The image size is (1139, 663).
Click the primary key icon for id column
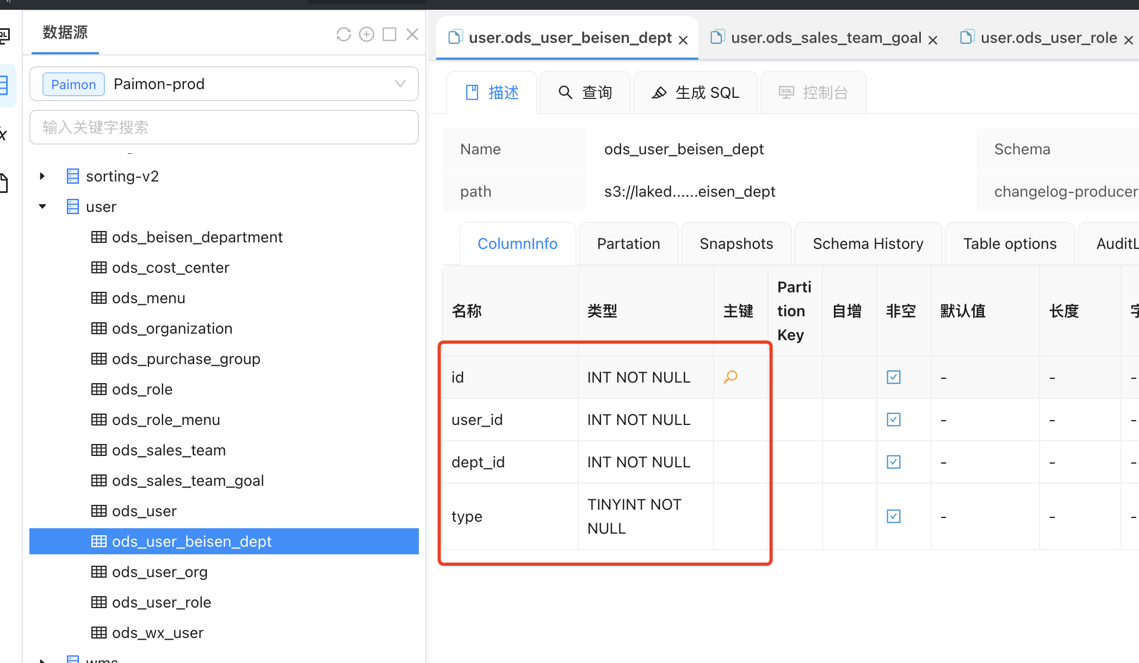tap(731, 377)
